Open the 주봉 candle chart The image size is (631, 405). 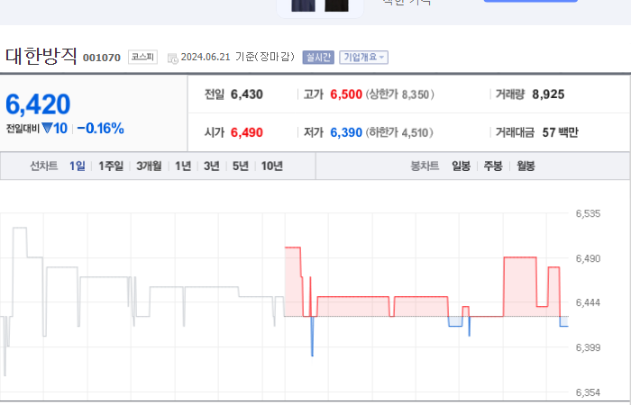(493, 166)
